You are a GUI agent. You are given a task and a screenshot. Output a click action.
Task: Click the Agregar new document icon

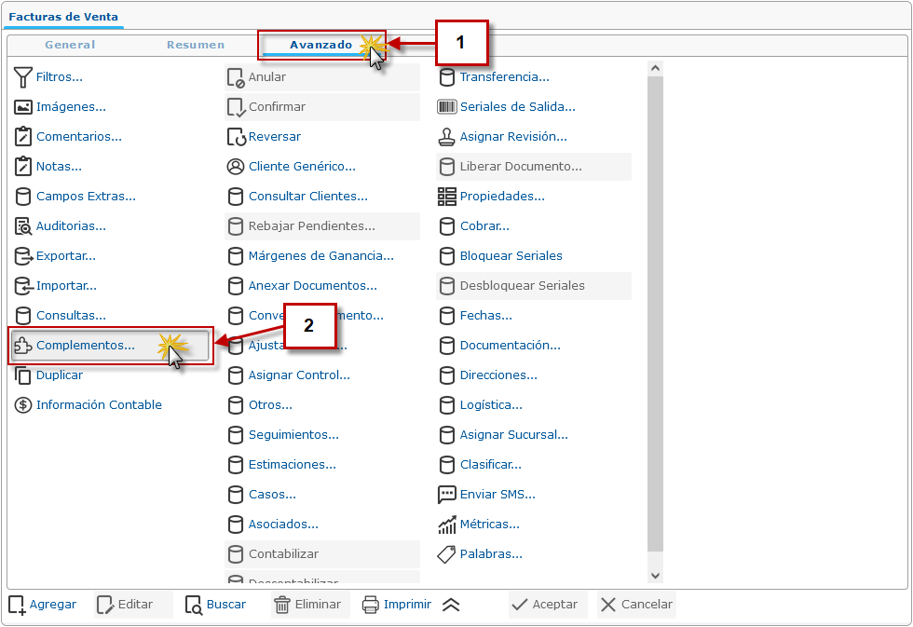(x=17, y=605)
